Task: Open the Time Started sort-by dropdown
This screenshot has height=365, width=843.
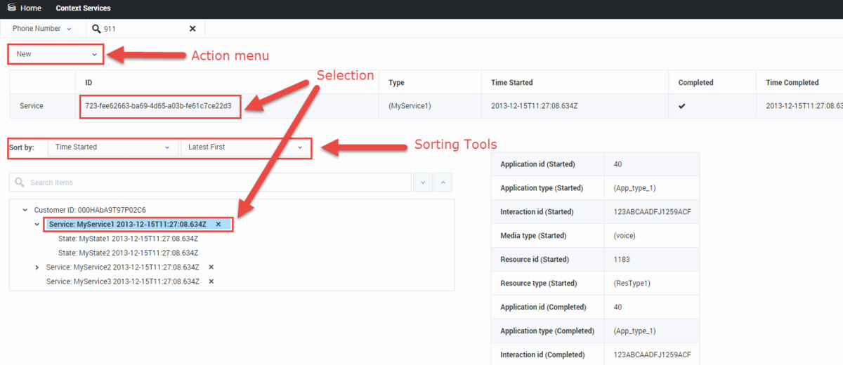Action: point(112,147)
